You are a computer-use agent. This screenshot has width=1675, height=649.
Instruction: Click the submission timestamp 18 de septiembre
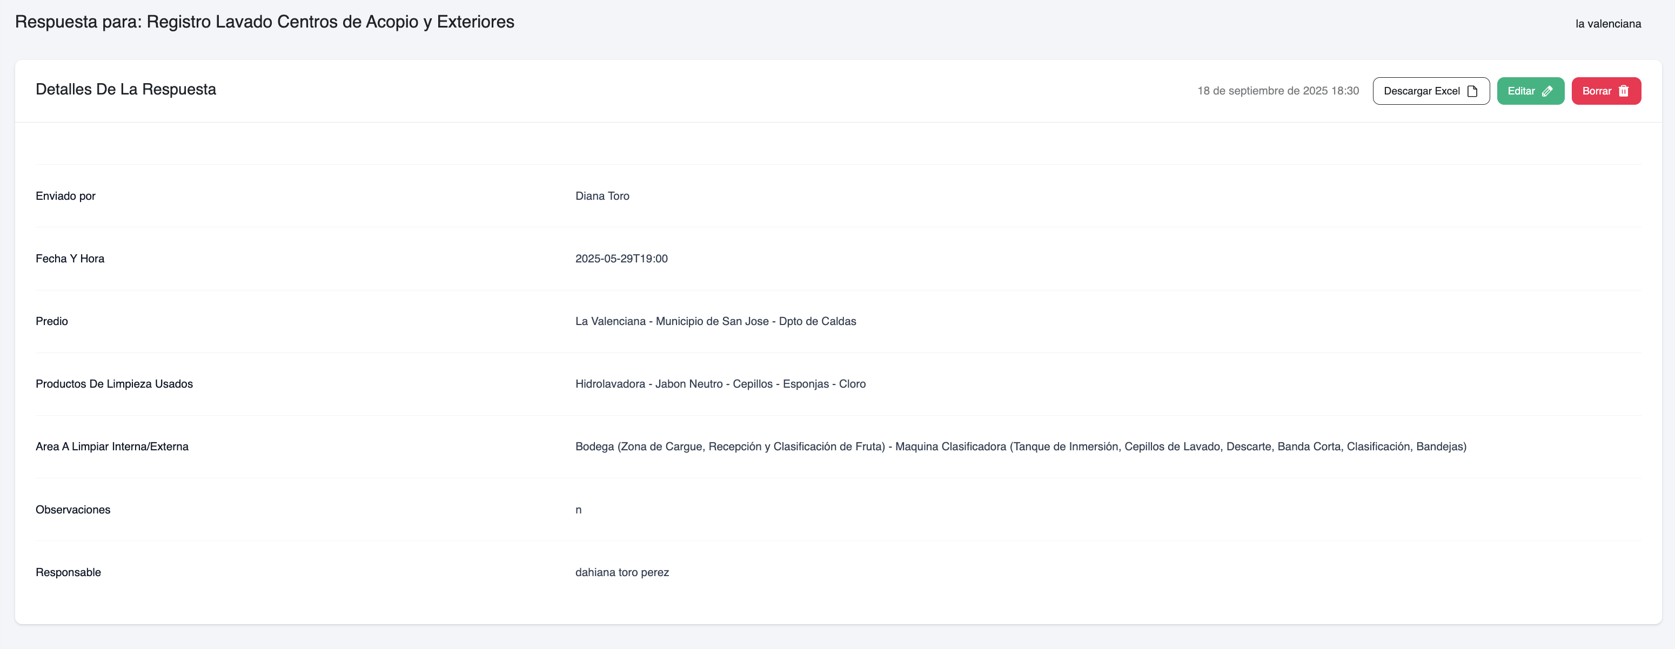tap(1278, 91)
